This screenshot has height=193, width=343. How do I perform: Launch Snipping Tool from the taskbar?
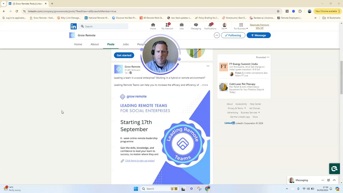click(x=199, y=189)
